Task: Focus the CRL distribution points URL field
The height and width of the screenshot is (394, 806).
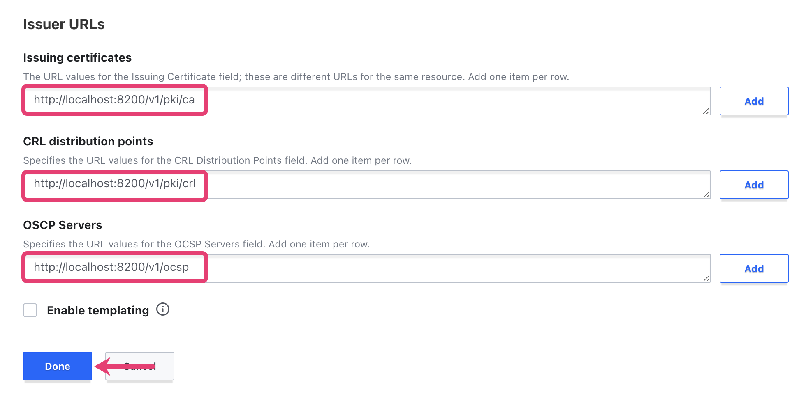Action: (367, 185)
